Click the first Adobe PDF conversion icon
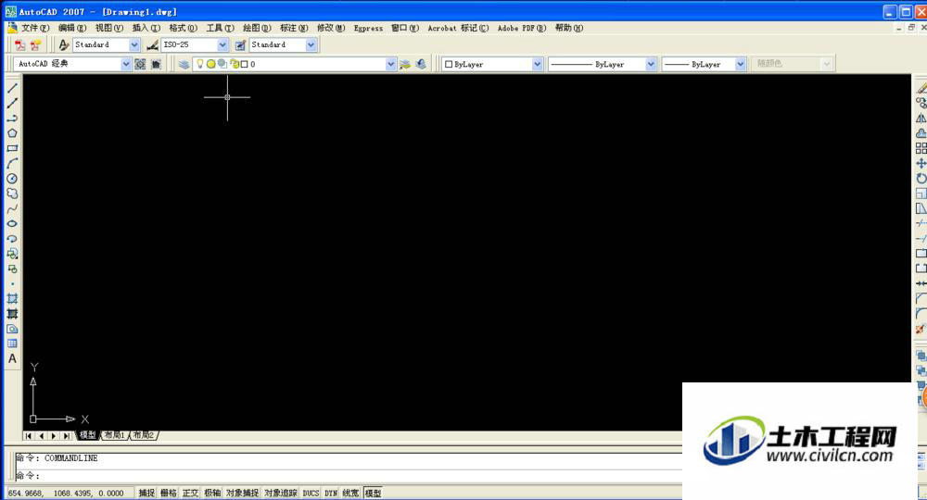This screenshot has width=927, height=500. pyautogui.click(x=20, y=44)
